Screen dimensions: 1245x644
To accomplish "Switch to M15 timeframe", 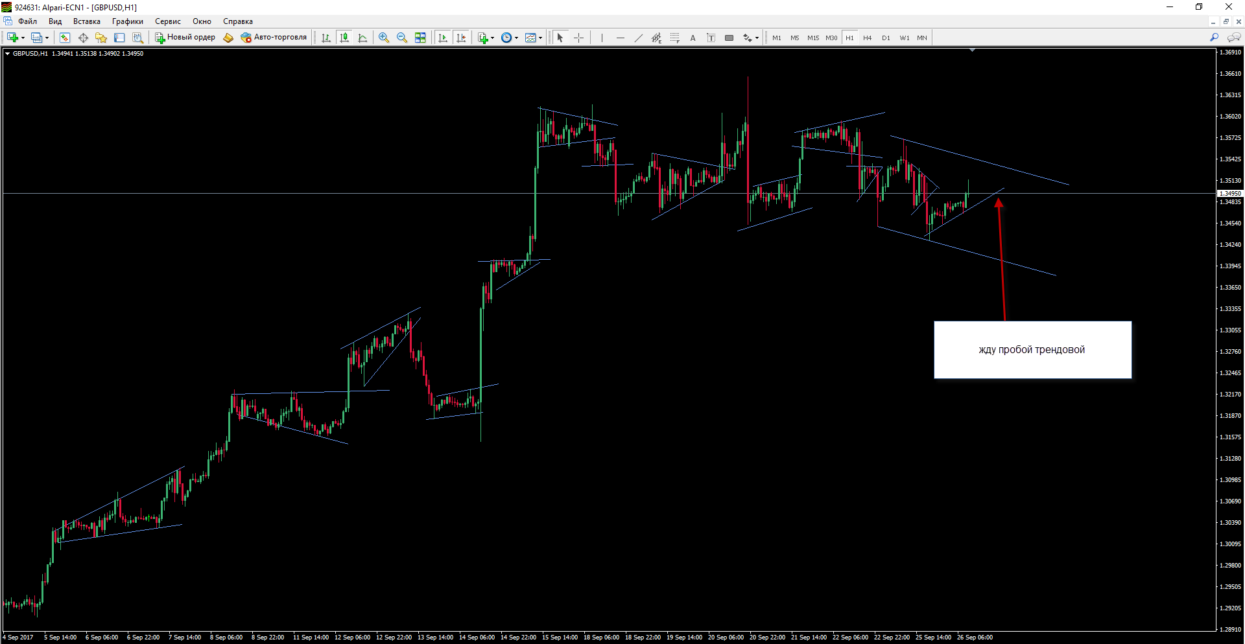I will coord(813,38).
